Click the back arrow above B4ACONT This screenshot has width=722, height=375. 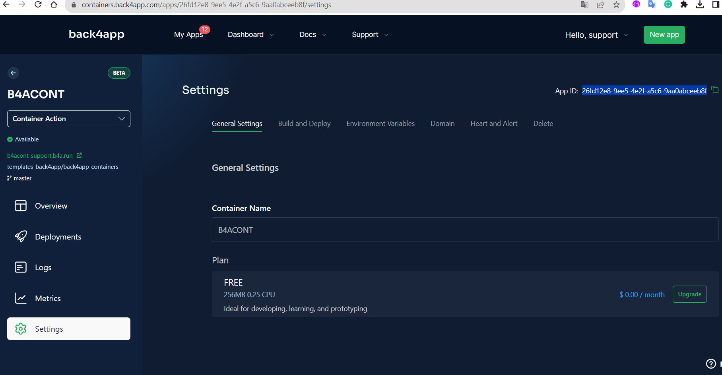(x=13, y=73)
